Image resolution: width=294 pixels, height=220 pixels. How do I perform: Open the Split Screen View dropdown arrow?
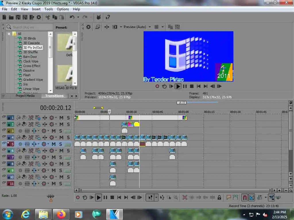tap(121, 27)
